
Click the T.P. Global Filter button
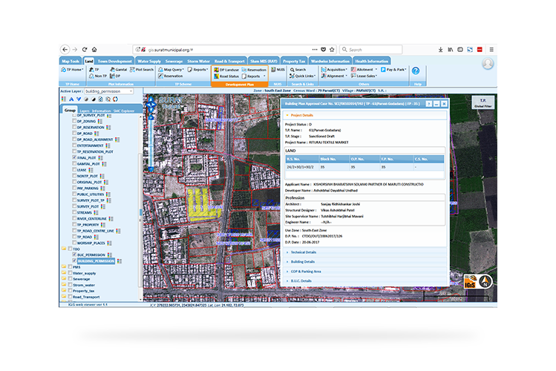pos(483,102)
